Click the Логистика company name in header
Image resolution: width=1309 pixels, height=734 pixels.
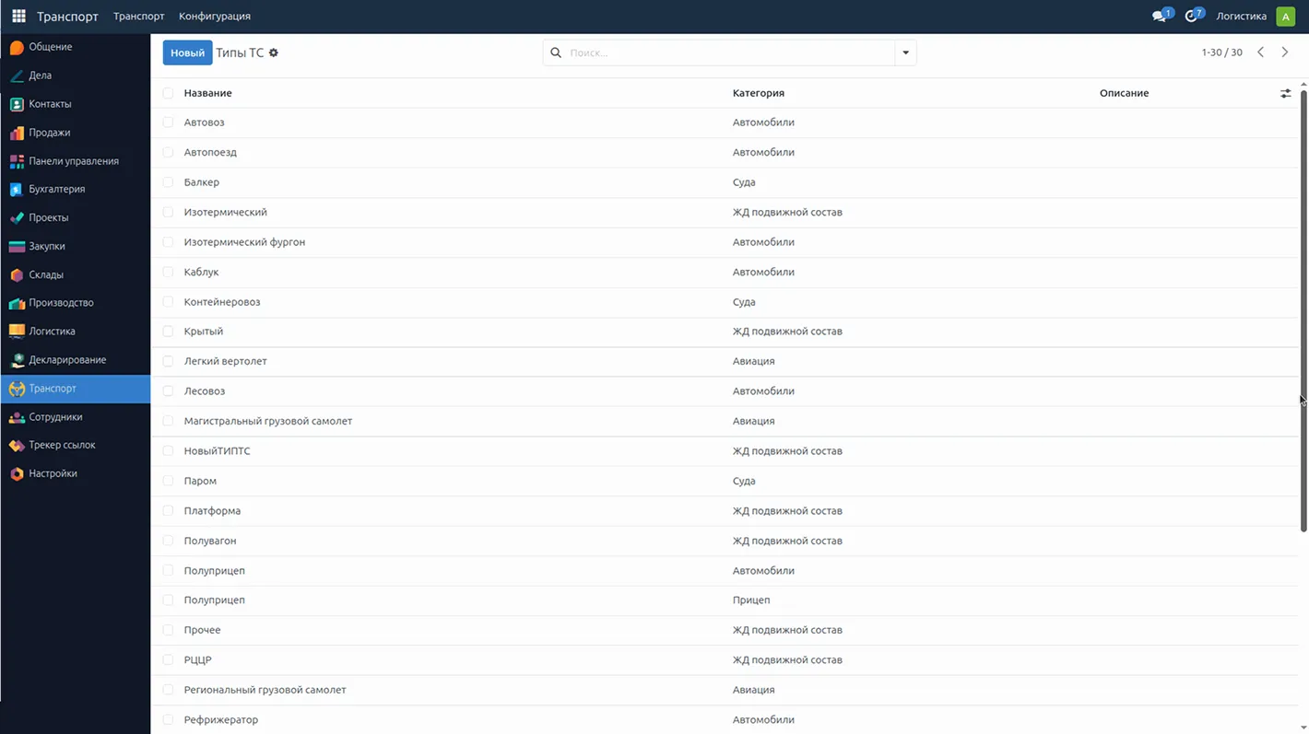point(1241,17)
